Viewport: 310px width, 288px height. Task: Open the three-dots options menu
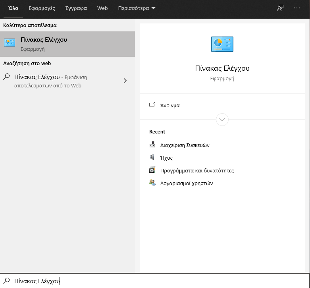[297, 8]
